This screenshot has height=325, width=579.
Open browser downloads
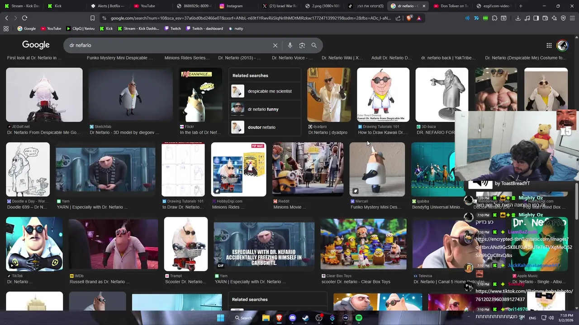coord(518,18)
